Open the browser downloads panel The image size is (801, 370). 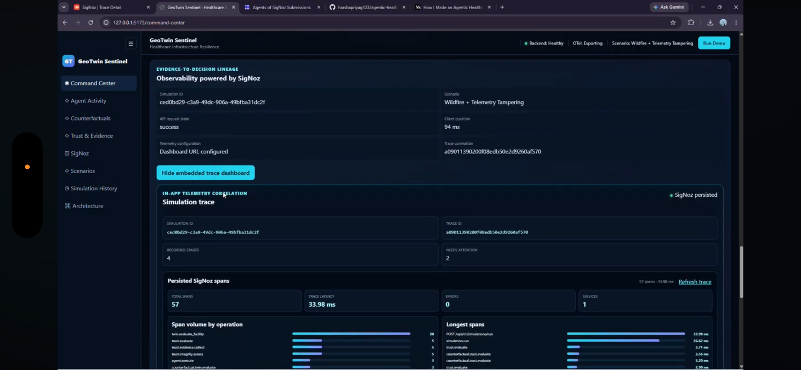(x=710, y=22)
